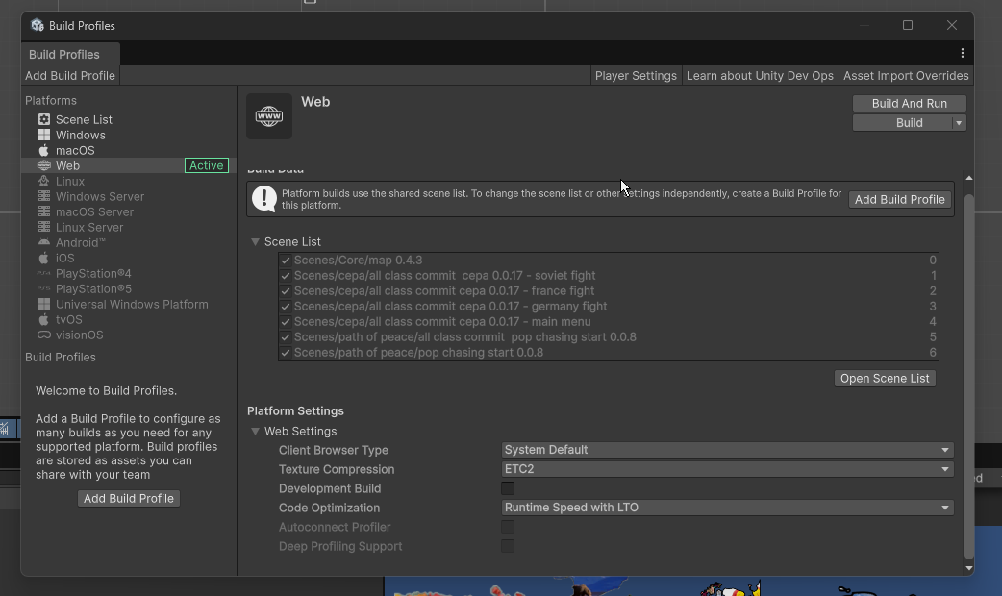Toggle the germany fight scene checkbox

coord(286,307)
